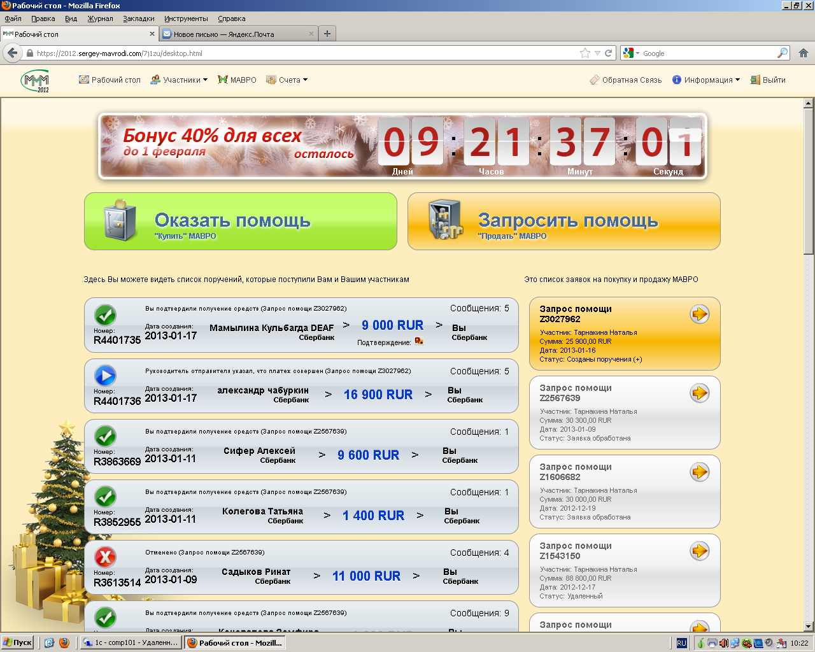815x652 pixels.
Task: Click the Internet Explorer quick launch icon
Action: click(49, 643)
